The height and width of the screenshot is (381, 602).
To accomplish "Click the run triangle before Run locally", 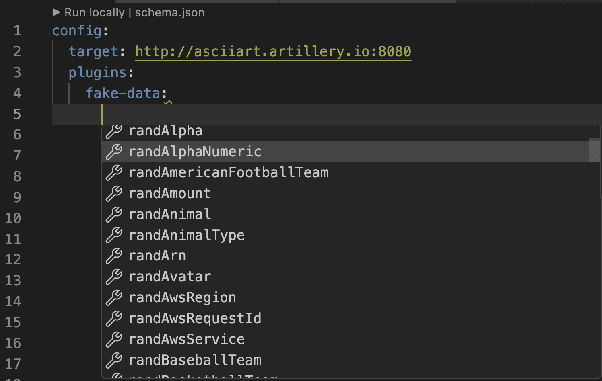I will [57, 12].
